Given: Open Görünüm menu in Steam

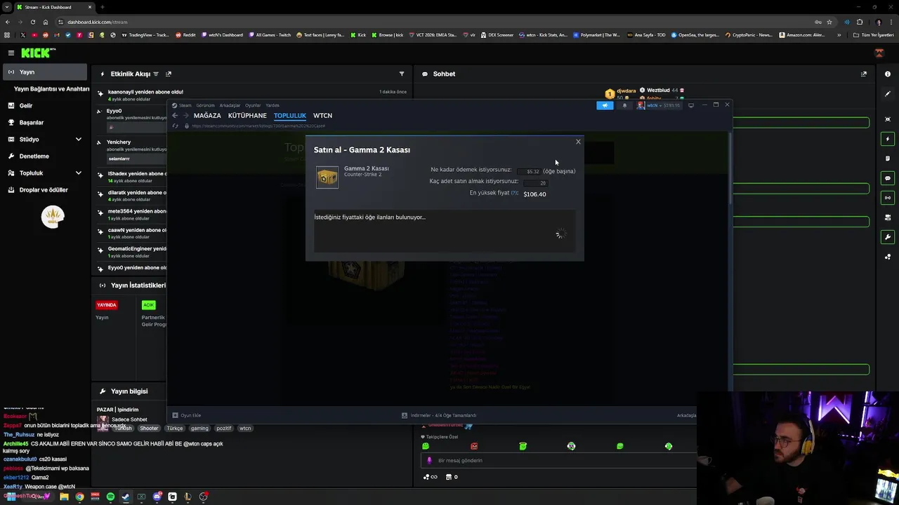Looking at the screenshot, I should point(205,105).
